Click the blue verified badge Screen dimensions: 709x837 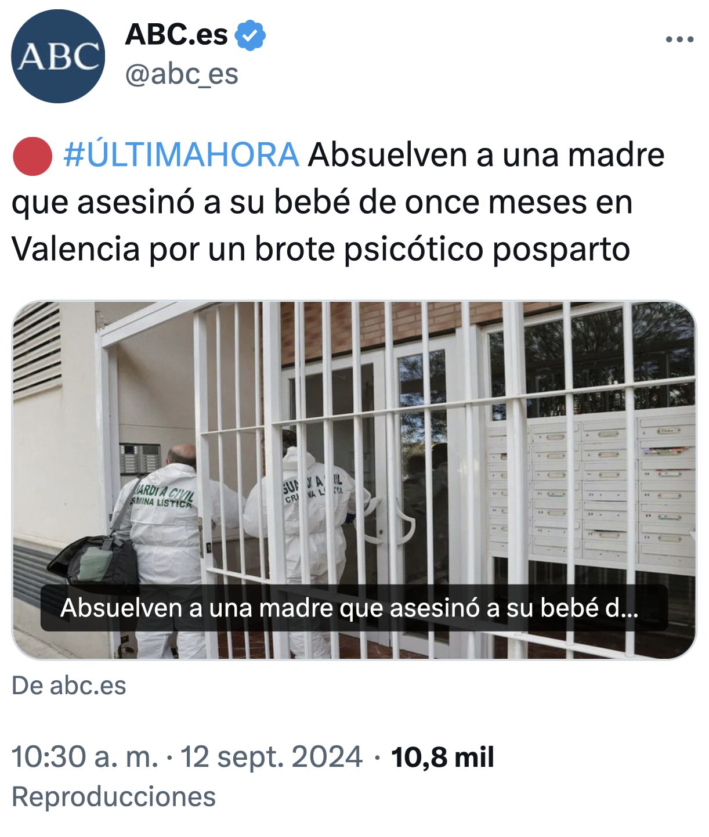tap(250, 35)
